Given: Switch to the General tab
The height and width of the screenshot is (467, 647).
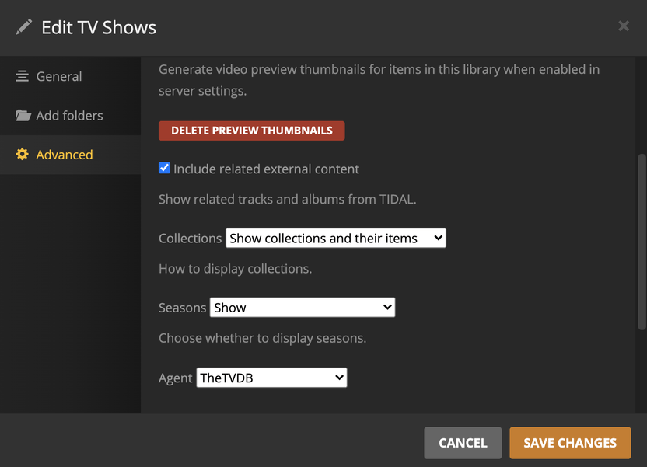Looking at the screenshot, I should (x=58, y=76).
